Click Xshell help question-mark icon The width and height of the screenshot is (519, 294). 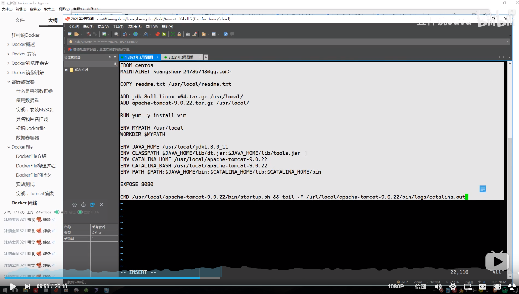(x=225, y=34)
